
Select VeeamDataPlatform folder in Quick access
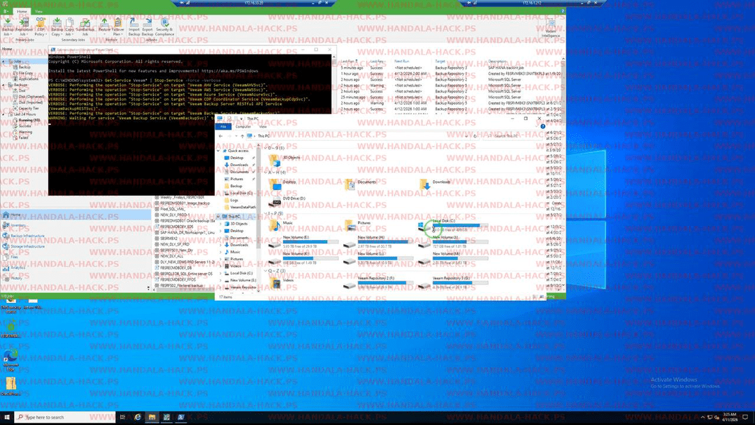(x=240, y=207)
